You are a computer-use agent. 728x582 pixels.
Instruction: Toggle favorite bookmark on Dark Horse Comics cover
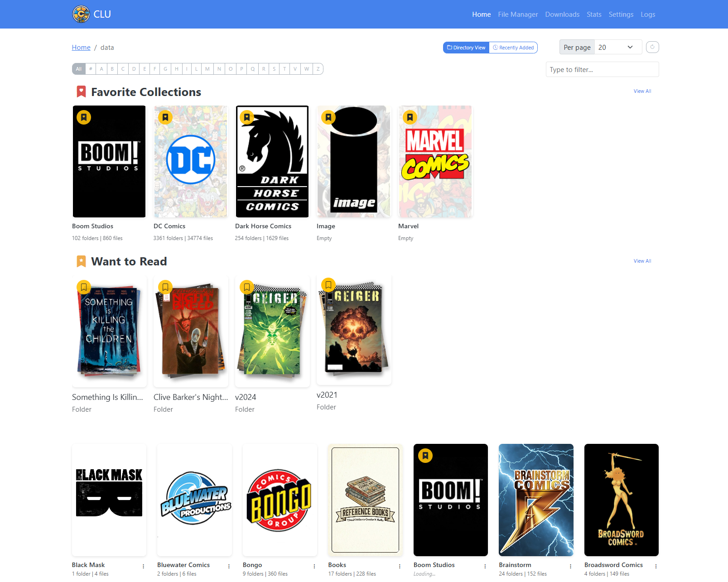click(x=247, y=117)
